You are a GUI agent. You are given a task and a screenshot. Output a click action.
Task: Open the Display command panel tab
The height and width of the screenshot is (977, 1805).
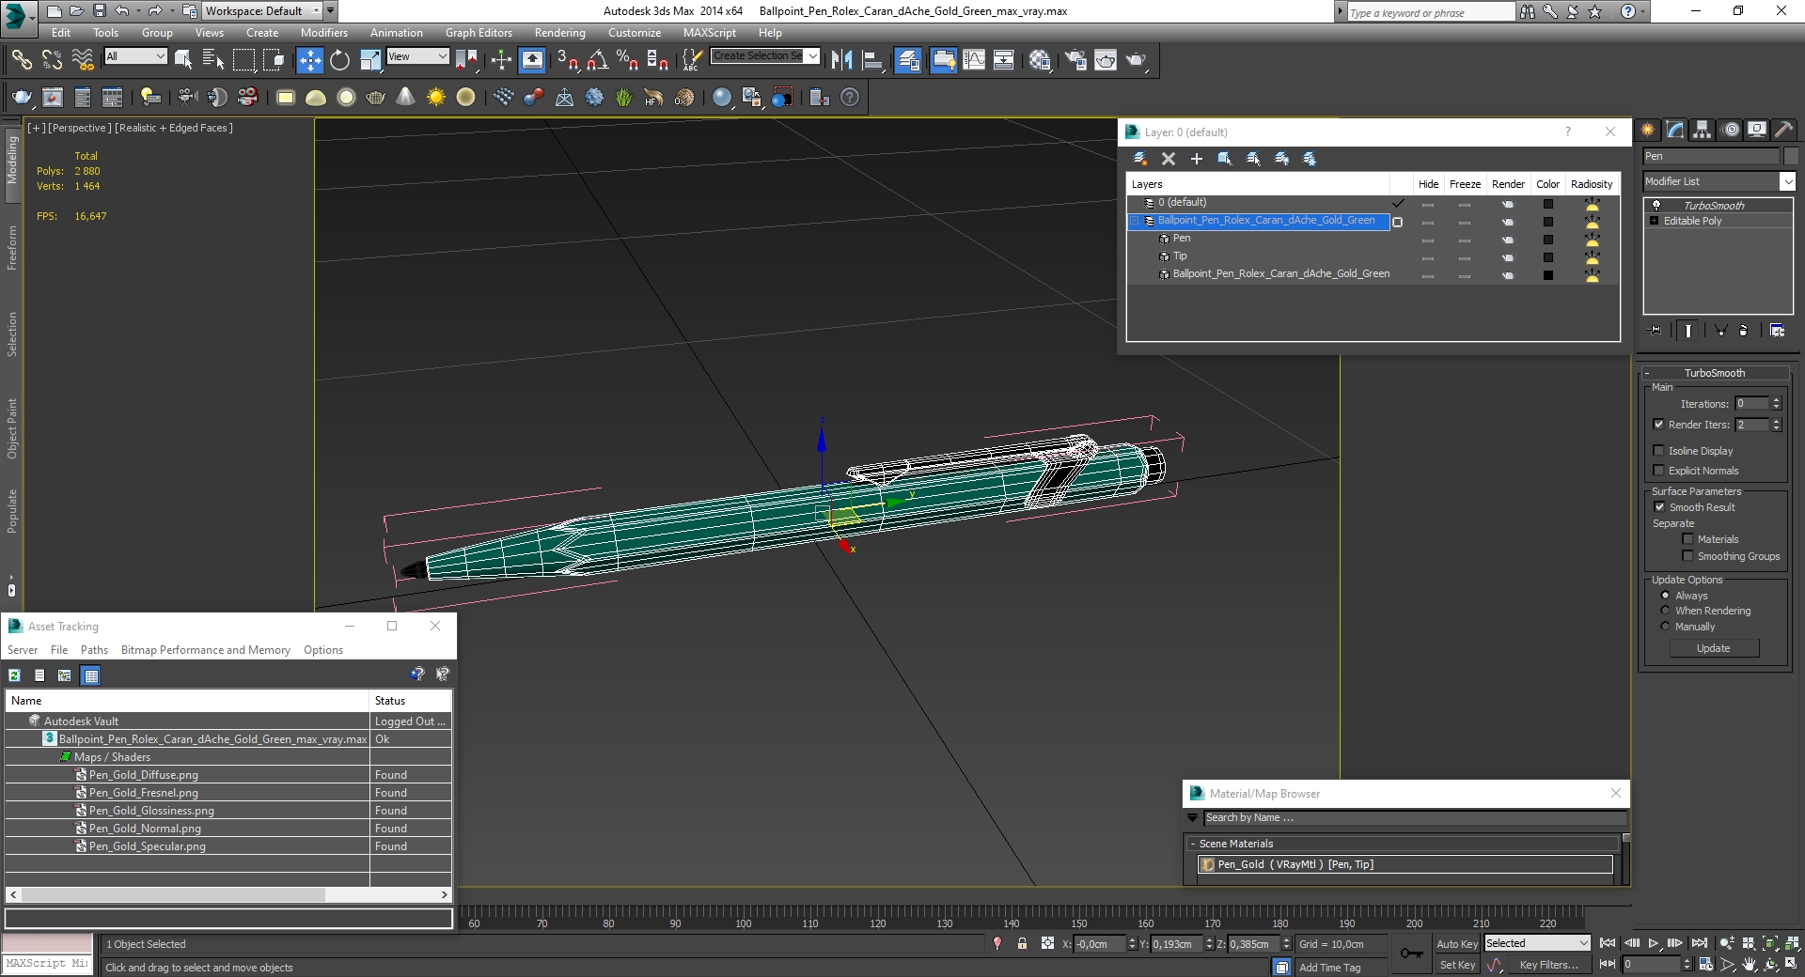click(1756, 130)
